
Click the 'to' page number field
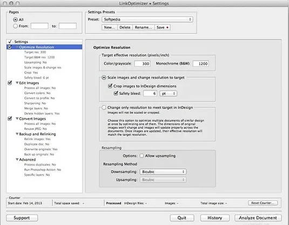coord(68,26)
